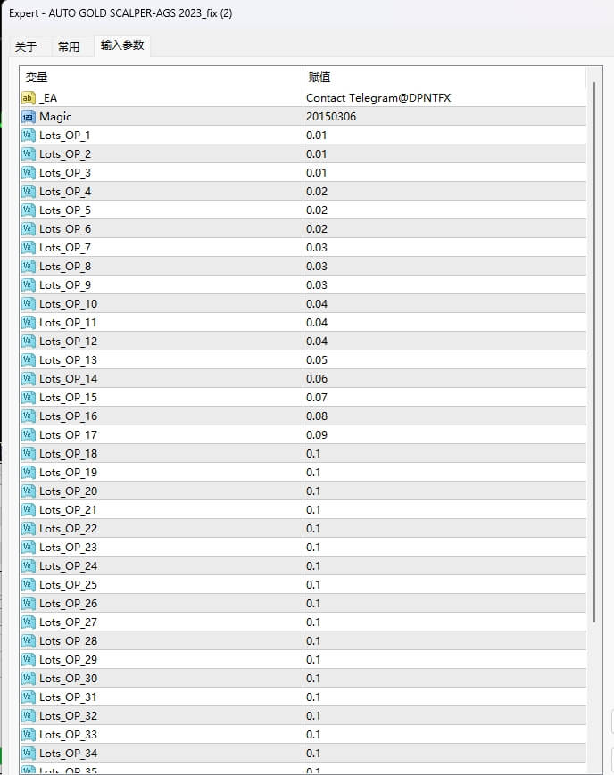Viewport: 614px width, 775px height.
Task: Select the 0.01 value of Lots_OP_1
Action: pos(316,136)
